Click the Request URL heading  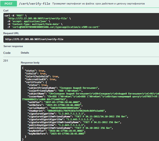pos(11,33)
